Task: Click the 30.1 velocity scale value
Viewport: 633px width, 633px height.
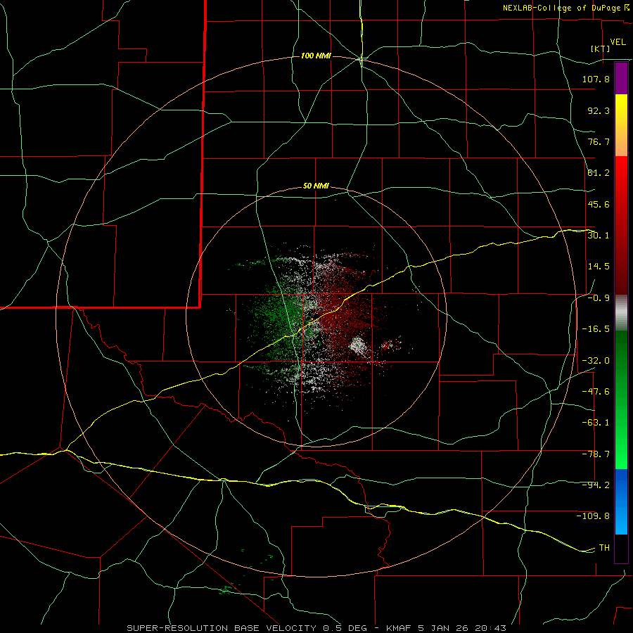Action: click(599, 235)
